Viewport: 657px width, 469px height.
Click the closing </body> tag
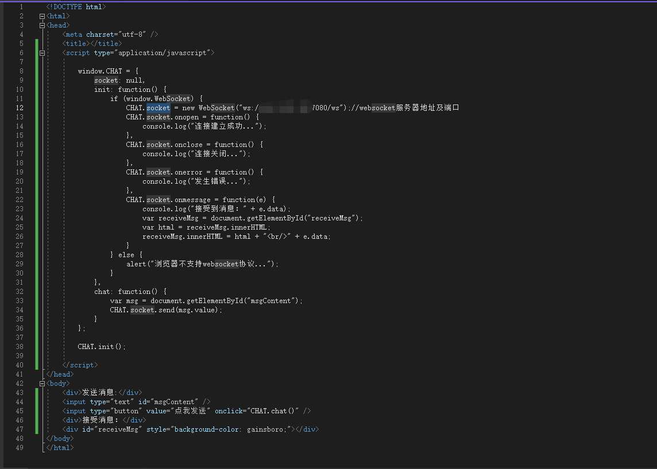(60, 439)
